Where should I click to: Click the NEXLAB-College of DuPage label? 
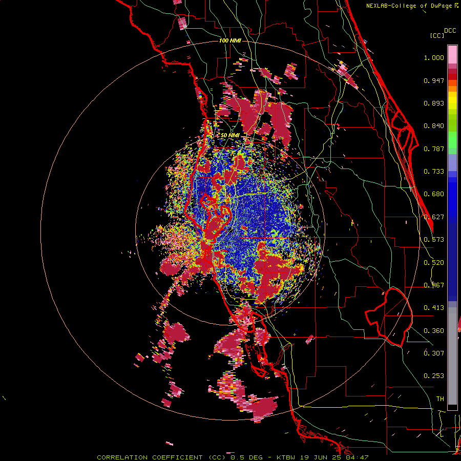(x=412, y=6)
